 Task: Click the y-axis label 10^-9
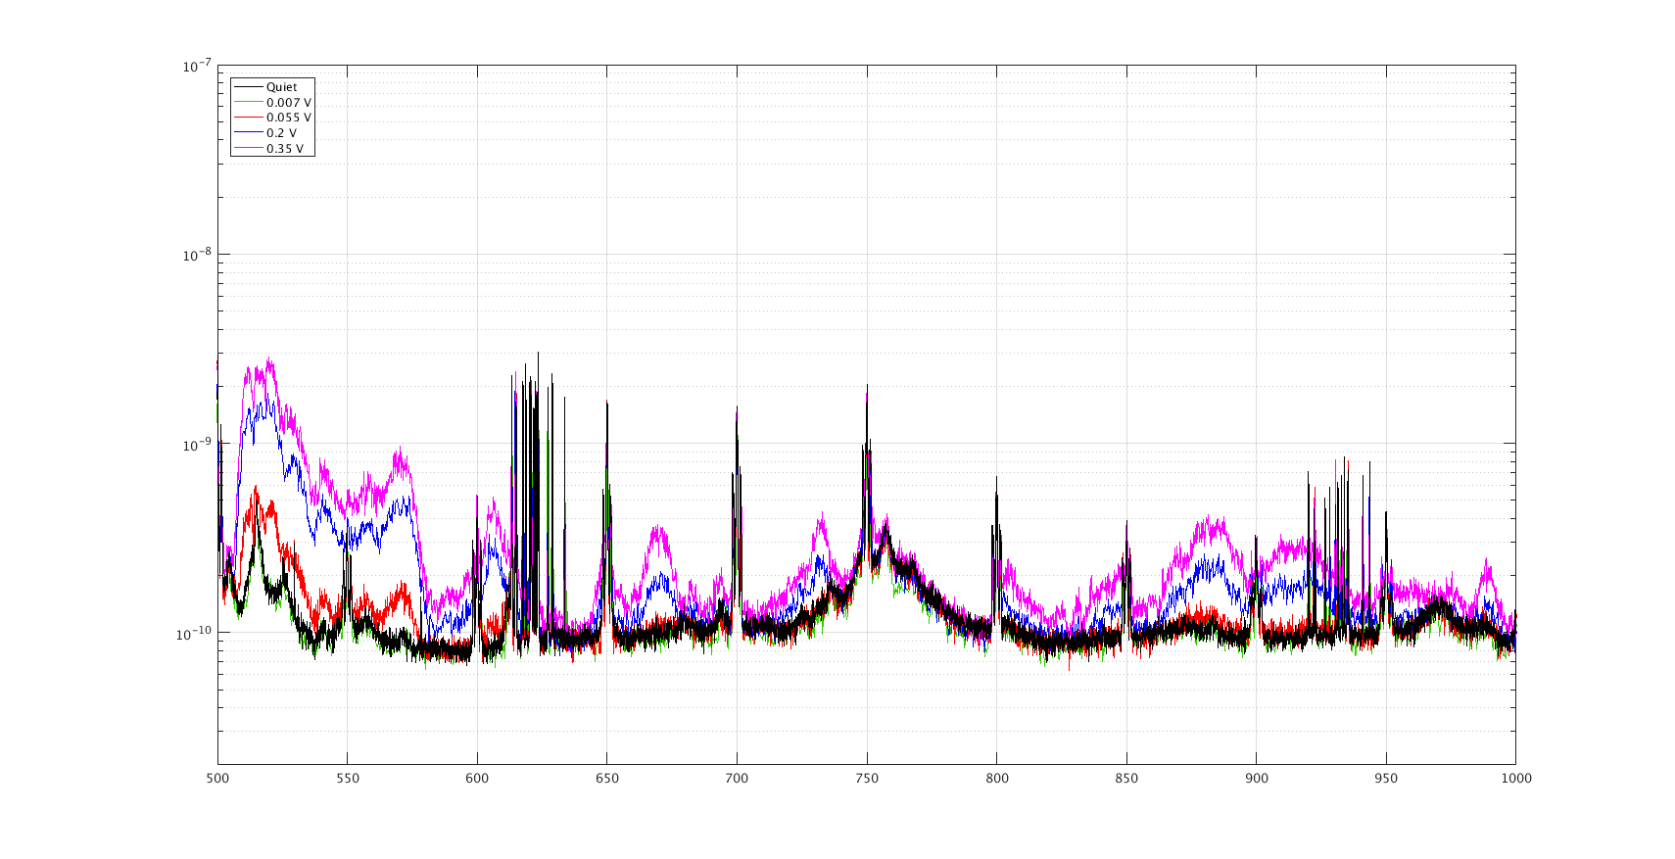pyautogui.click(x=197, y=444)
